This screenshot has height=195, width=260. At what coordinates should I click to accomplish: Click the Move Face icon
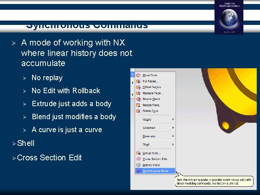(x=138, y=75)
